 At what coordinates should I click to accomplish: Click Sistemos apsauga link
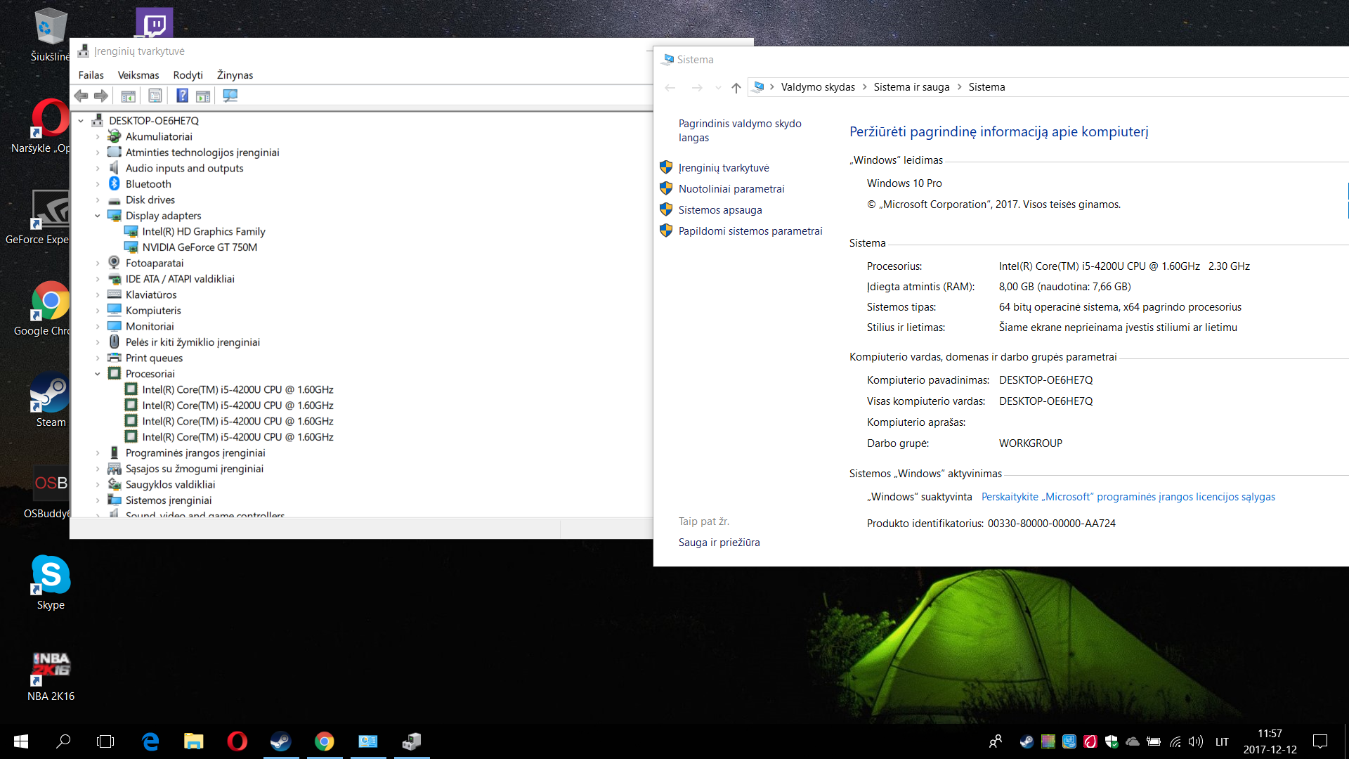(720, 210)
